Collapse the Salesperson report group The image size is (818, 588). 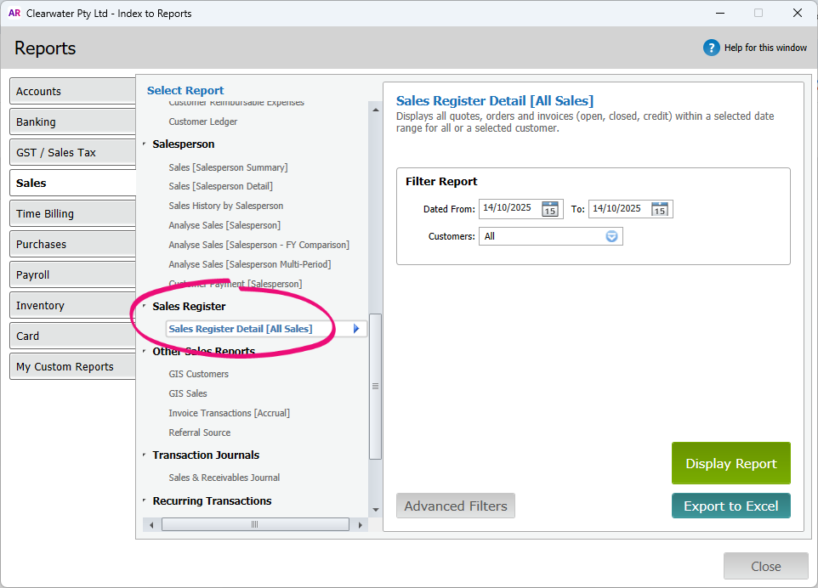pyautogui.click(x=144, y=144)
